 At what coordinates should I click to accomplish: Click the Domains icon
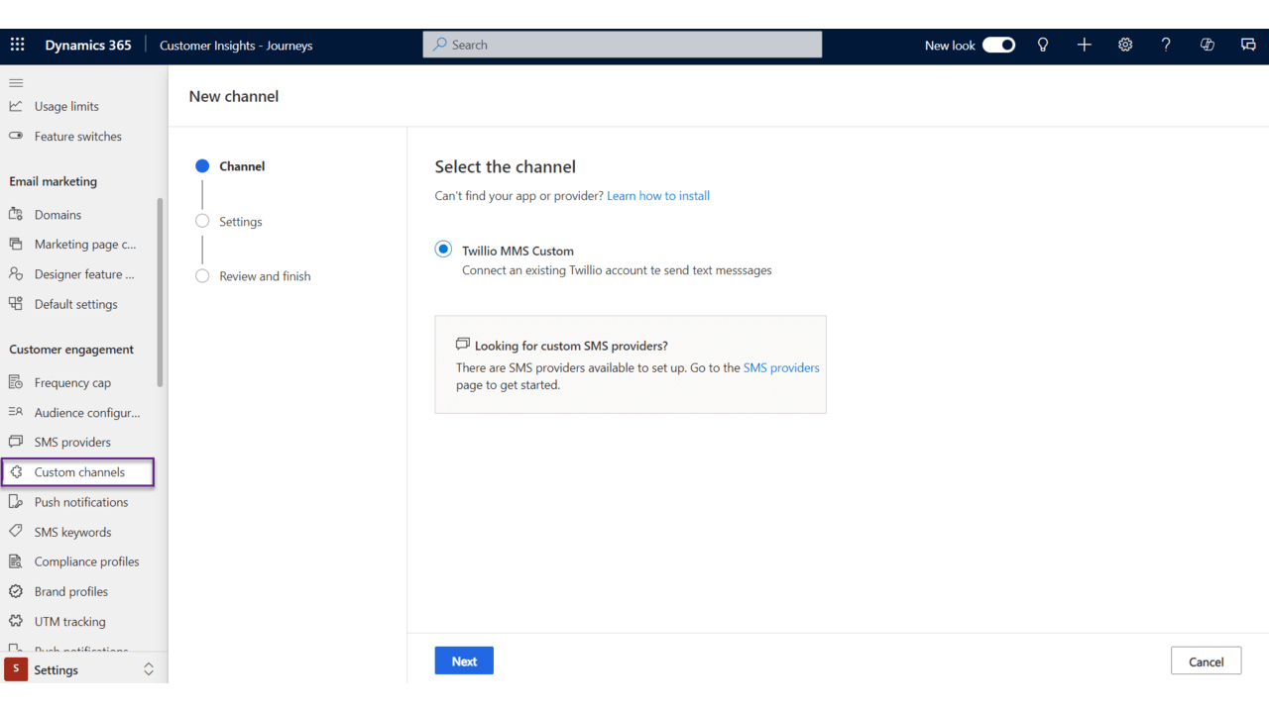click(16, 214)
